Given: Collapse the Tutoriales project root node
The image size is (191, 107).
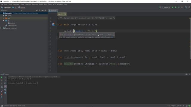Looking at the screenshot, I should coord(1,13).
